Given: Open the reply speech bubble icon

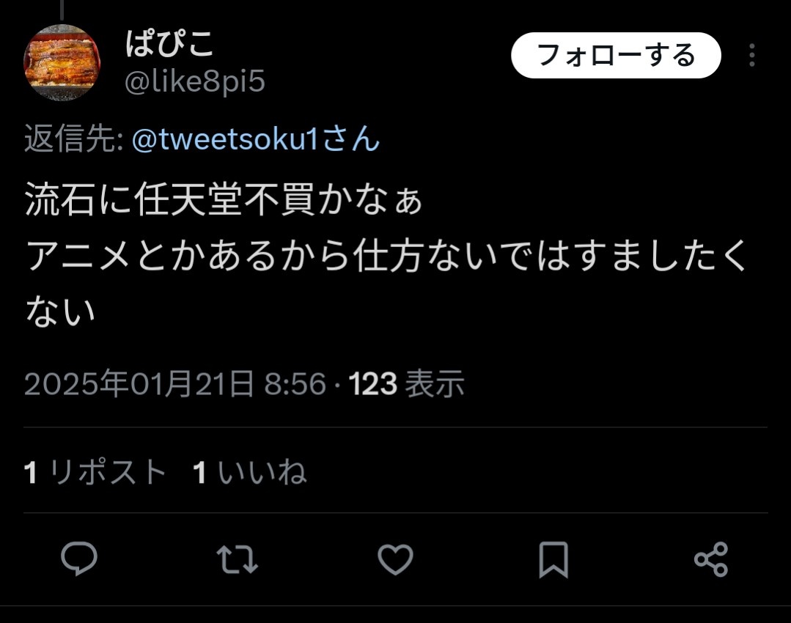Looking at the screenshot, I should [78, 559].
